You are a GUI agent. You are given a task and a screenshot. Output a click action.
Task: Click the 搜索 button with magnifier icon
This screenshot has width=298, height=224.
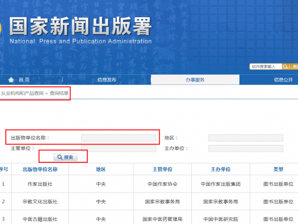66,157
